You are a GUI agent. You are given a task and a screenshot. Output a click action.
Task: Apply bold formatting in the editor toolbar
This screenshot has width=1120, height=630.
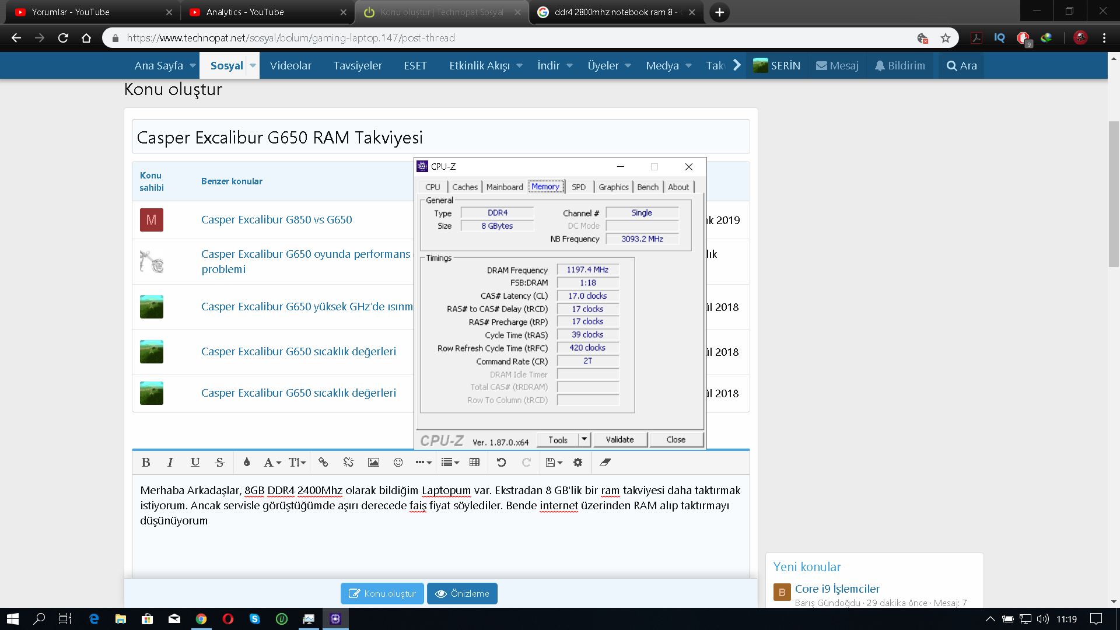(x=146, y=463)
